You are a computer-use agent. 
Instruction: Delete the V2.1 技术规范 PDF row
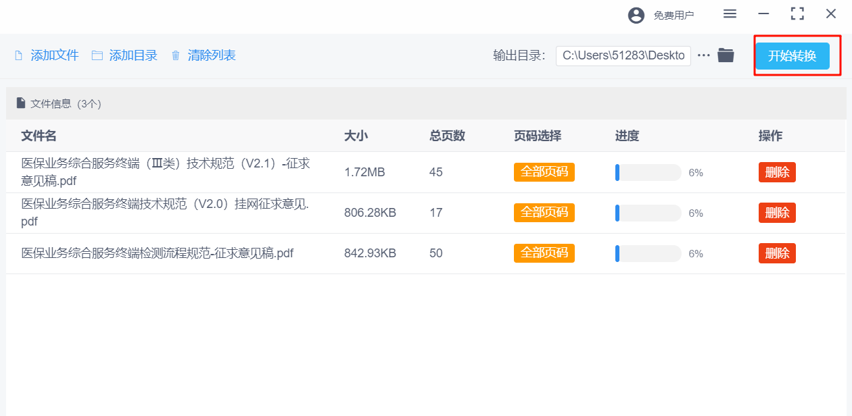pos(777,172)
